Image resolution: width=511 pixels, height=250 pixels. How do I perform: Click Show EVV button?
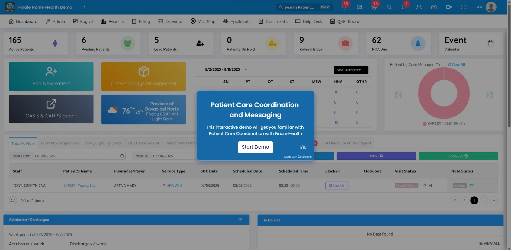tap(458, 156)
